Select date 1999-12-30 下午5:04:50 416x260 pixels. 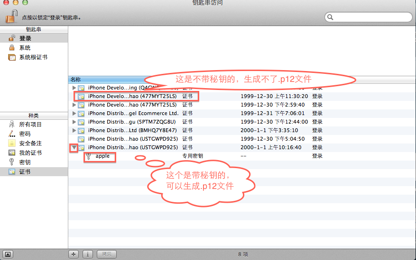tap(272, 139)
